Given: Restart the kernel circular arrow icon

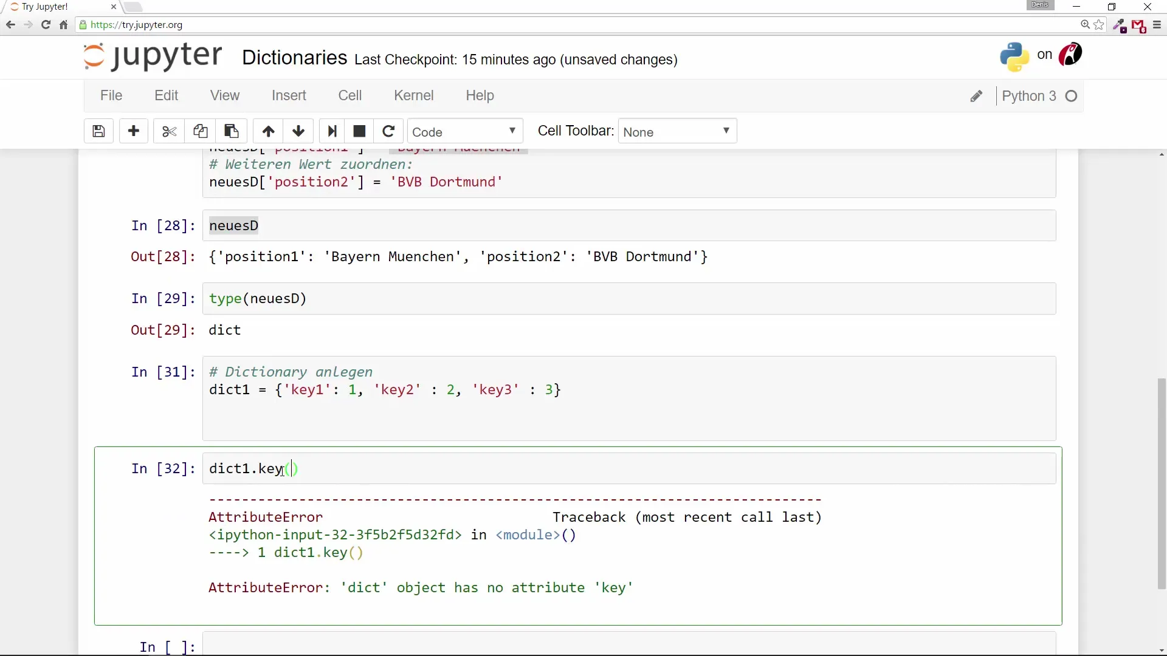Looking at the screenshot, I should 388,131.
